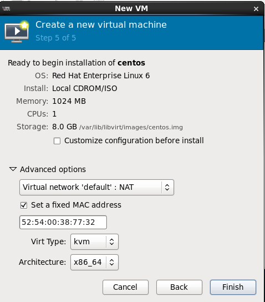265x302 pixels.
Task: Click the Virt Type dropdown arrows
Action: click(x=111, y=241)
